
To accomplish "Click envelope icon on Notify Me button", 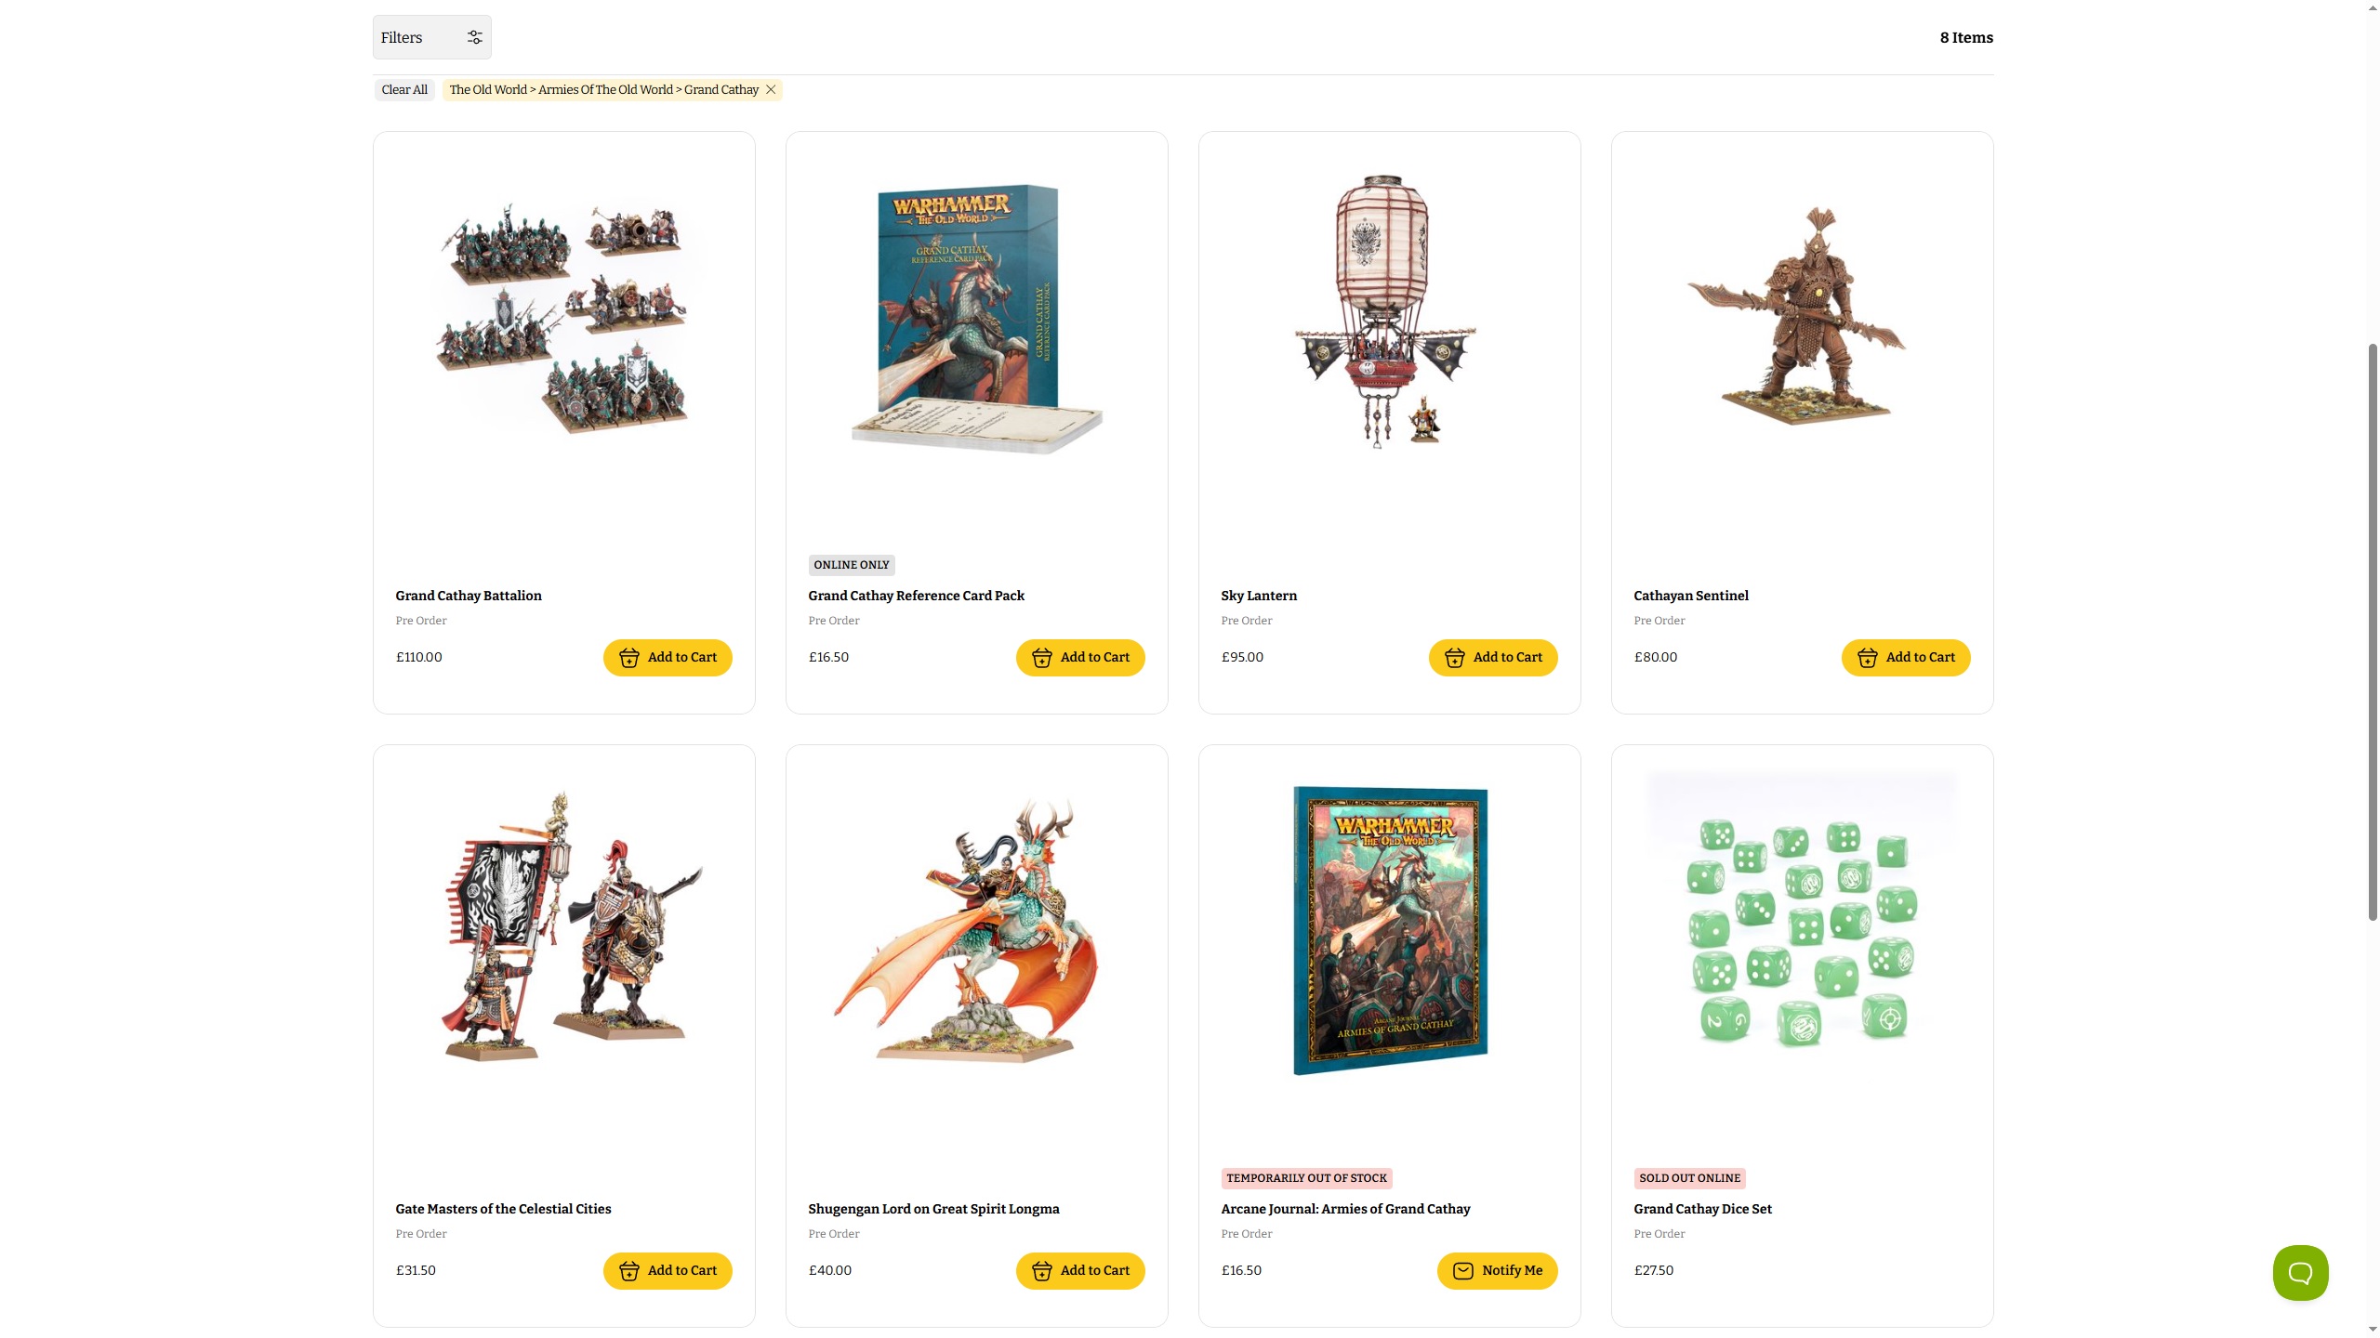I will (1462, 1271).
